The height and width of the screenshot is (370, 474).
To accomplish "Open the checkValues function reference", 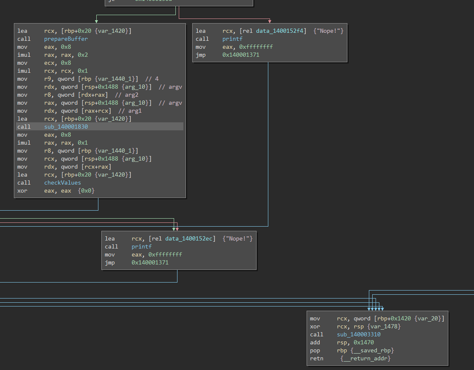I will [63, 182].
